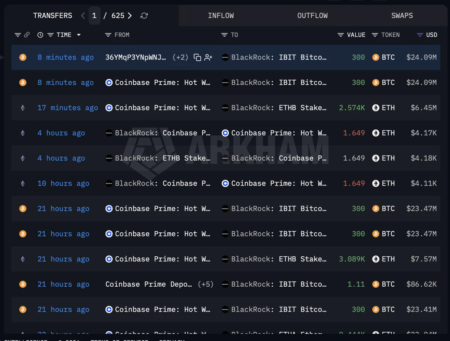Screen dimensions: 450x341
Task: Switch to the SWAPS tab
Action: click(402, 16)
